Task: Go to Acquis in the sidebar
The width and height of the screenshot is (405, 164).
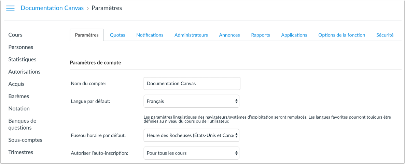Action: (16, 84)
